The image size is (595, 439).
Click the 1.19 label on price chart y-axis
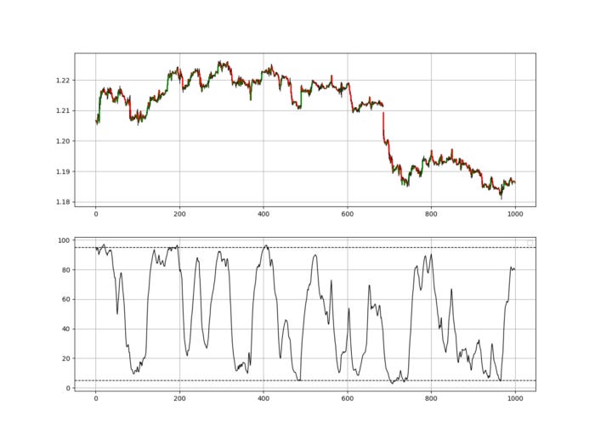63,172
